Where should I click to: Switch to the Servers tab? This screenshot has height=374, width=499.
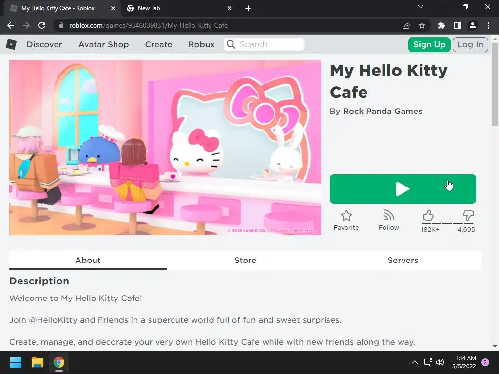coord(403,260)
